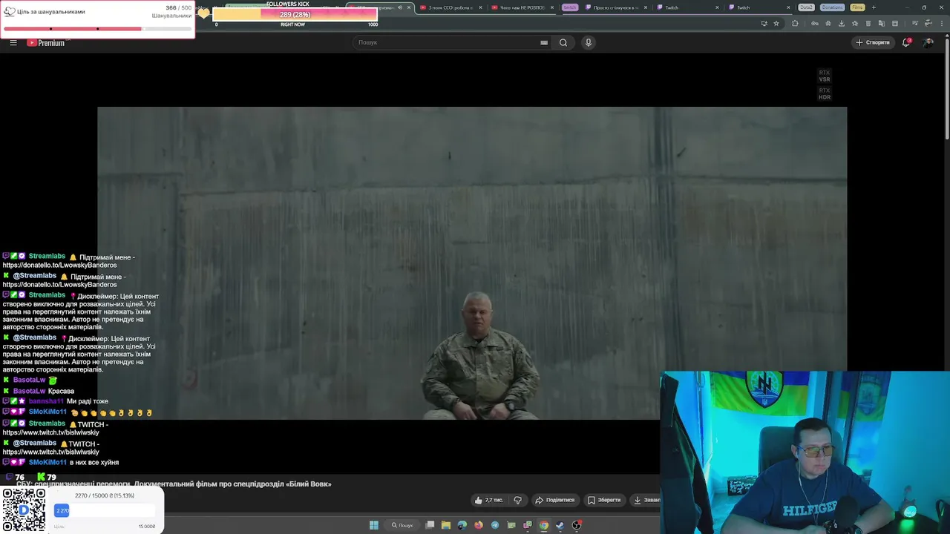Launch File Explorer from taskbar

[446, 525]
